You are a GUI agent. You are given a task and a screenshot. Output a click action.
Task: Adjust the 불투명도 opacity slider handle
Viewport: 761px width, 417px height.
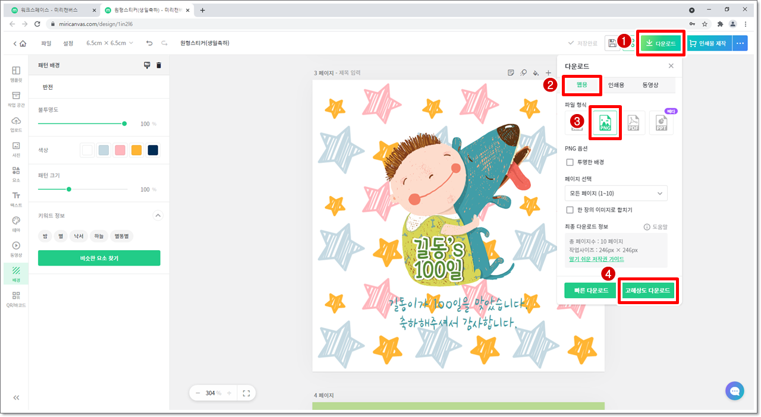click(x=124, y=124)
